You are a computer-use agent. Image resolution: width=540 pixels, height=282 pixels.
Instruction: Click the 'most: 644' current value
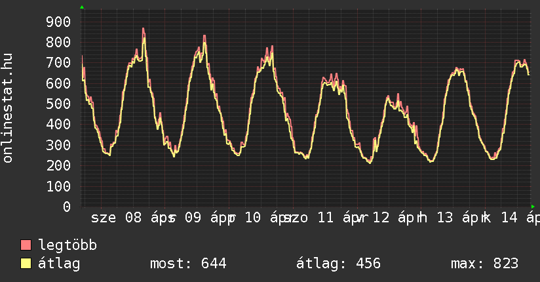(188, 264)
